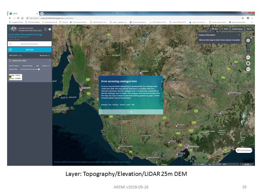The width and height of the screenshot is (262, 196).
Task: Go to the browser home page icon
Action: click(x=22, y=18)
